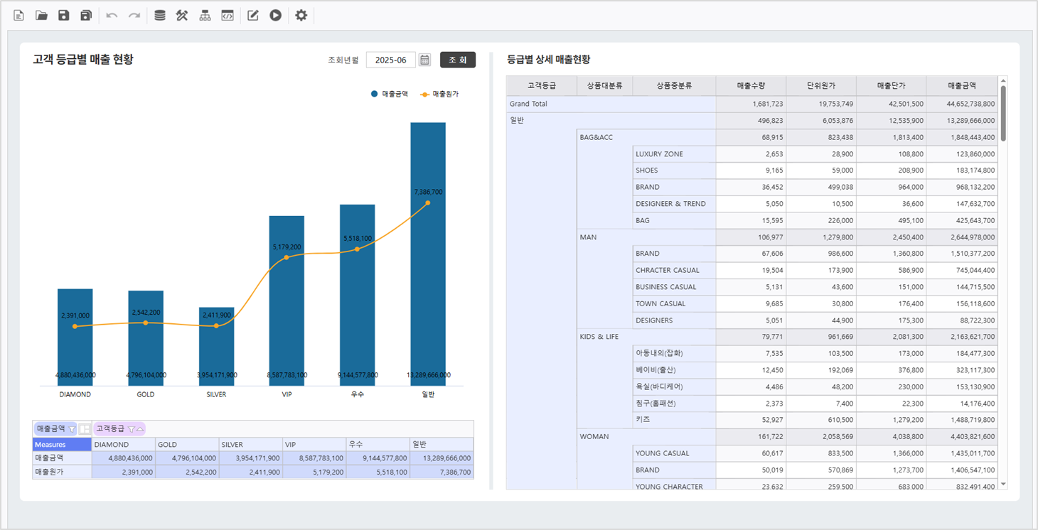Screen dimensions: 1038x530
Task: Click the 매출원가 row label in pivot grid
Action: [x=63, y=472]
